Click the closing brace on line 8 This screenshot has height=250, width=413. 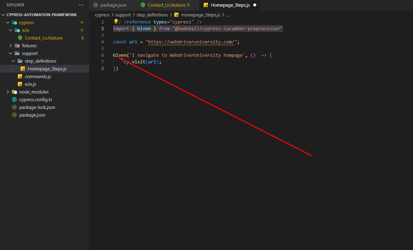pos(114,69)
